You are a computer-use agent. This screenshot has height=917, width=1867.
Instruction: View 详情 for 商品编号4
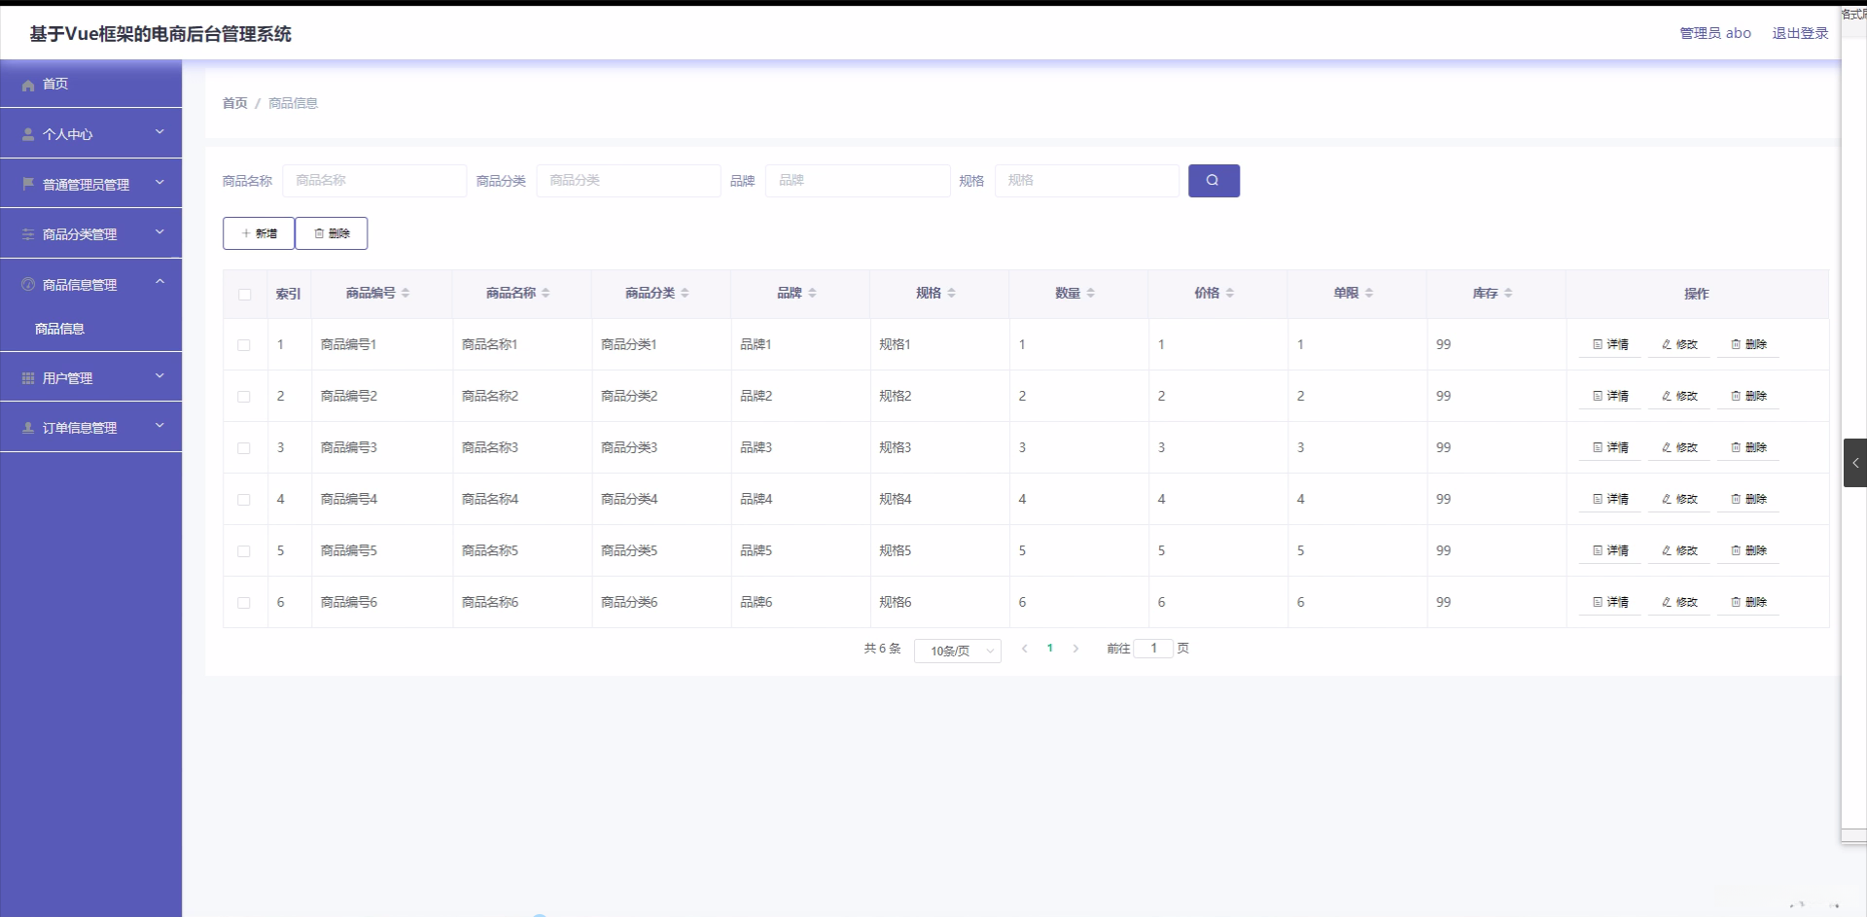(1610, 499)
